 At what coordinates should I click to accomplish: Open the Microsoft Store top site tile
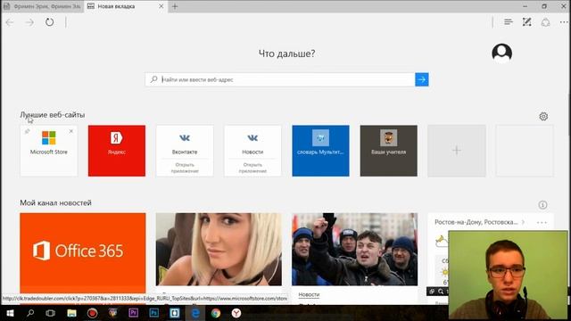[49, 151]
